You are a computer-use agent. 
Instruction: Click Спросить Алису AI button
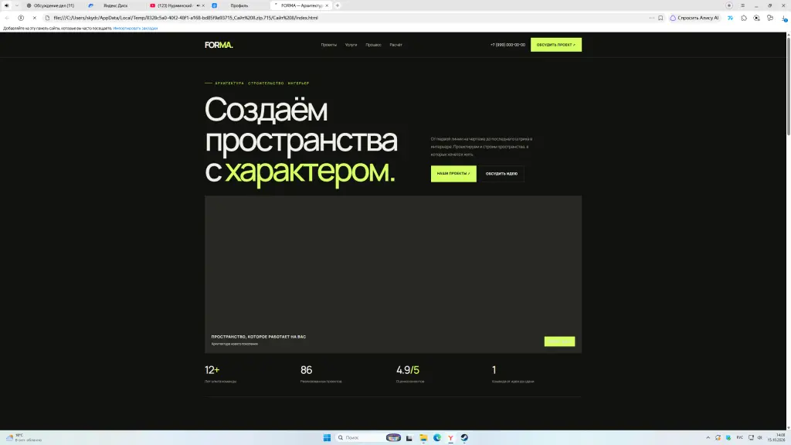694,18
